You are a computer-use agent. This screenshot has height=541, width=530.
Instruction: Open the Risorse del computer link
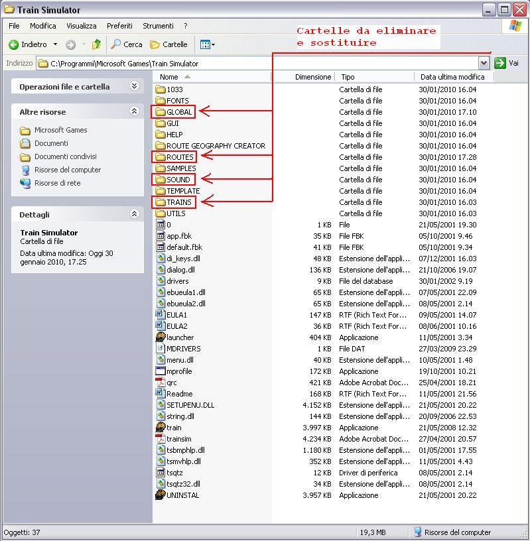68,170
